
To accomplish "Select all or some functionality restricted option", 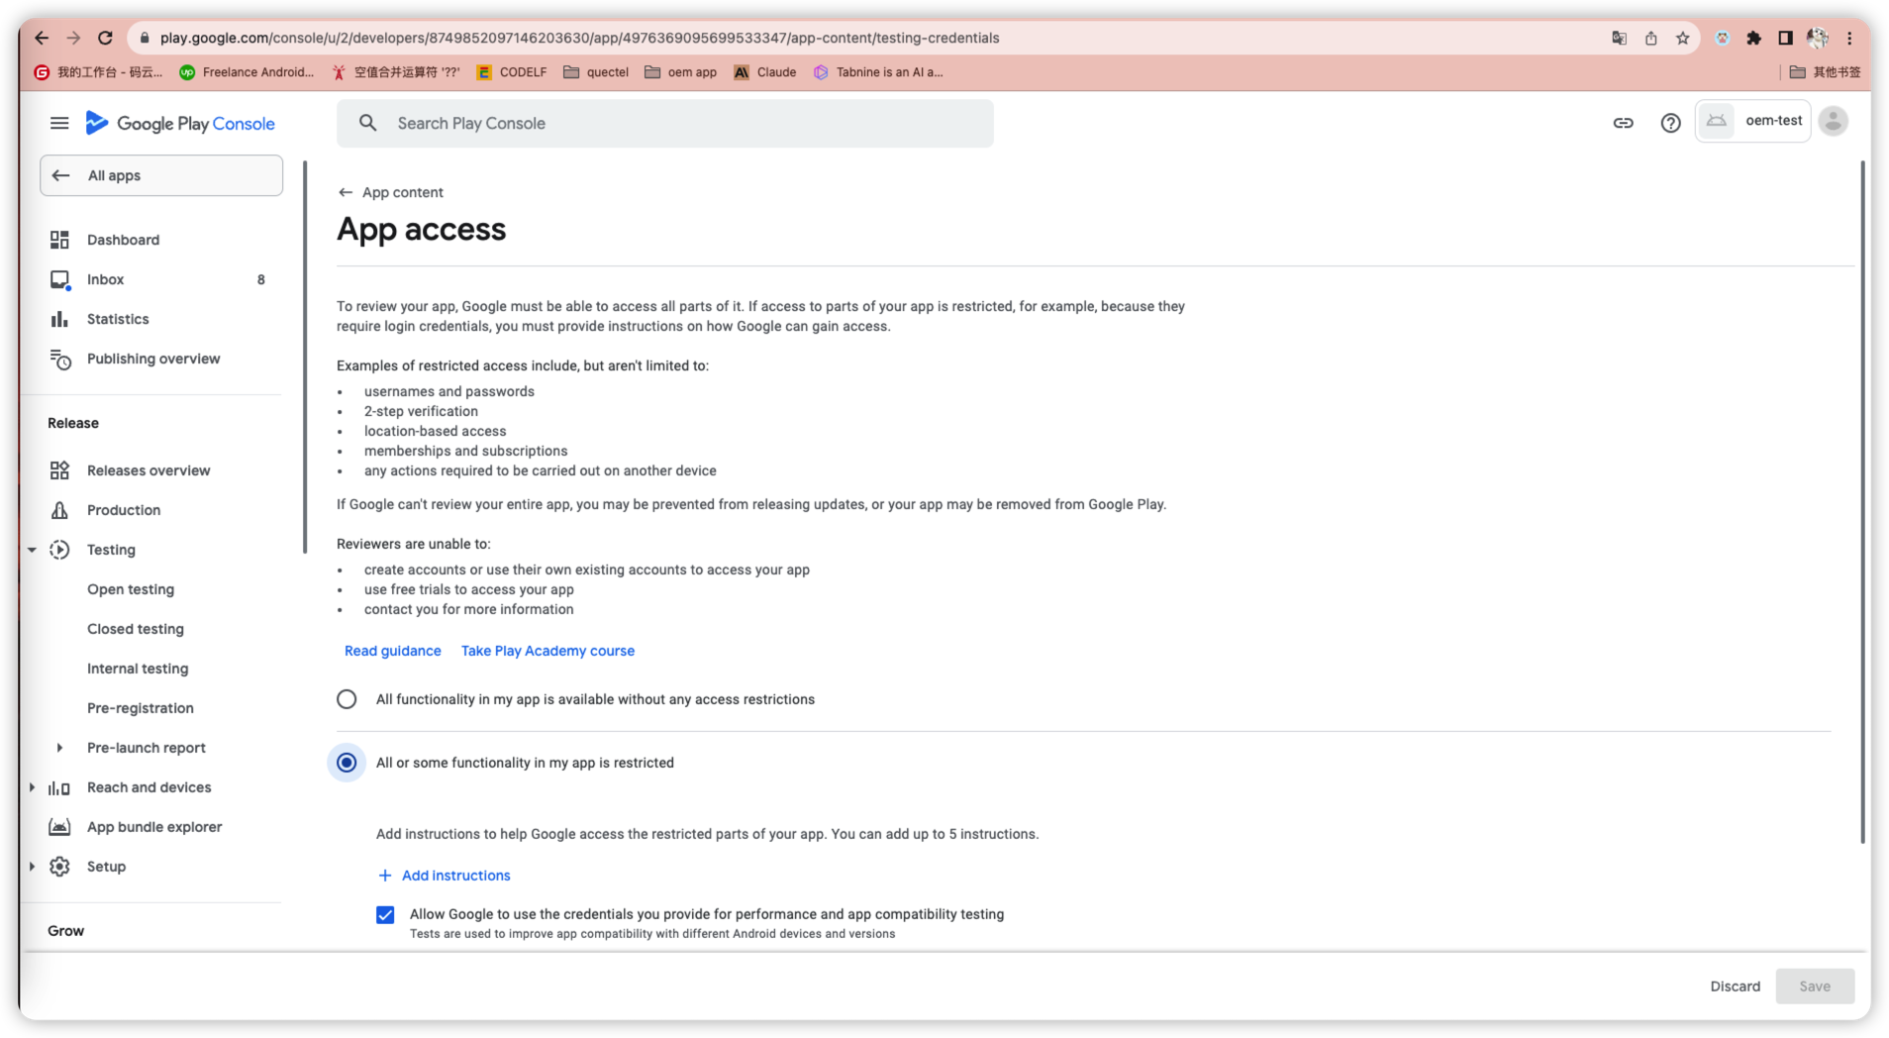I will 347,763.
